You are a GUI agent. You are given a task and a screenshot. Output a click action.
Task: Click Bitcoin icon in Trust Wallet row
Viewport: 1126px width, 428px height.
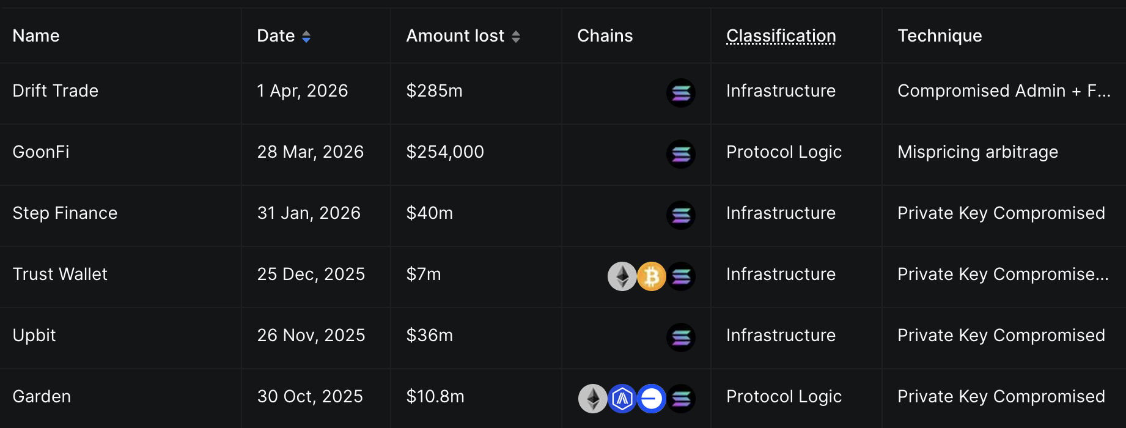click(652, 276)
